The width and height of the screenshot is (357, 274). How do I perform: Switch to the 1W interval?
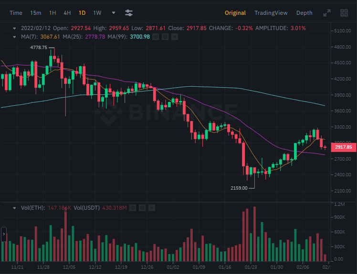[x=97, y=13]
